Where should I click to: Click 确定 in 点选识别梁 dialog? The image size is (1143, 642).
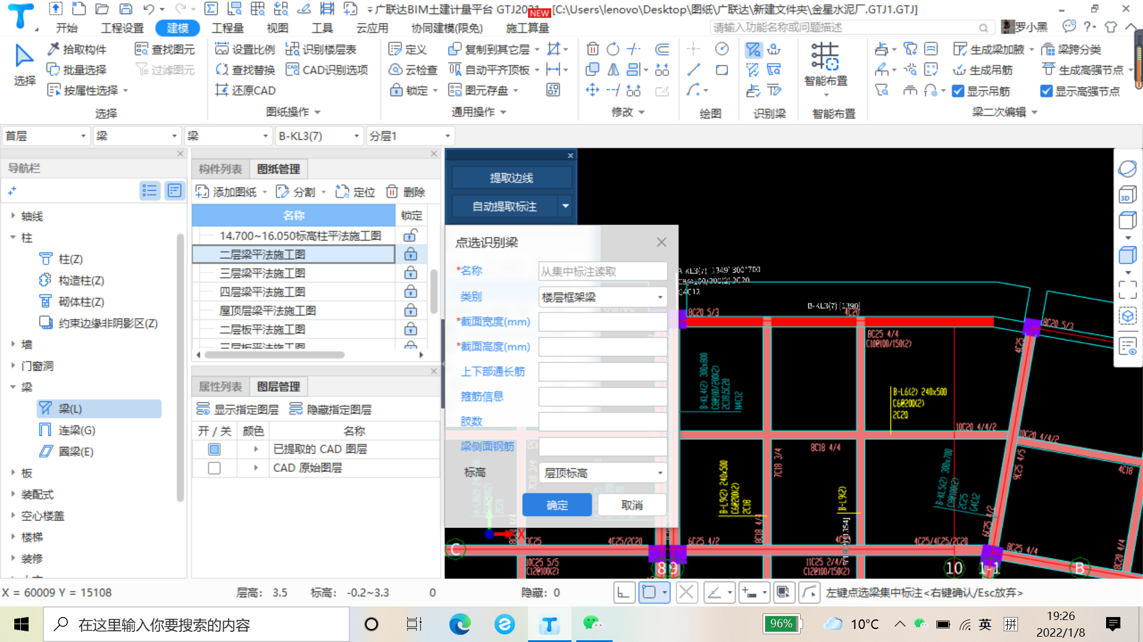point(557,505)
